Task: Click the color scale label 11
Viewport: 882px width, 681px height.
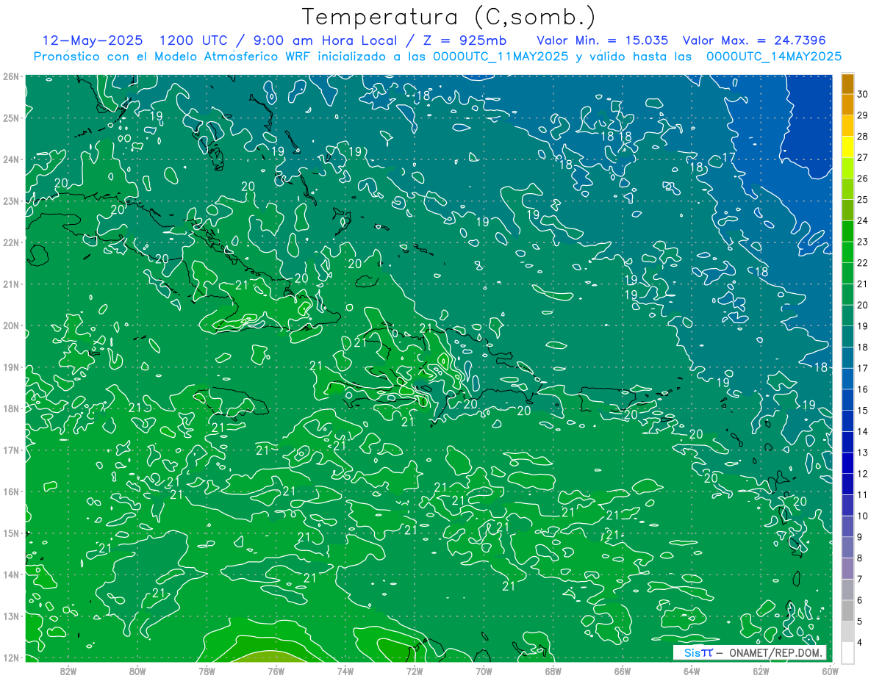Action: 863,494
